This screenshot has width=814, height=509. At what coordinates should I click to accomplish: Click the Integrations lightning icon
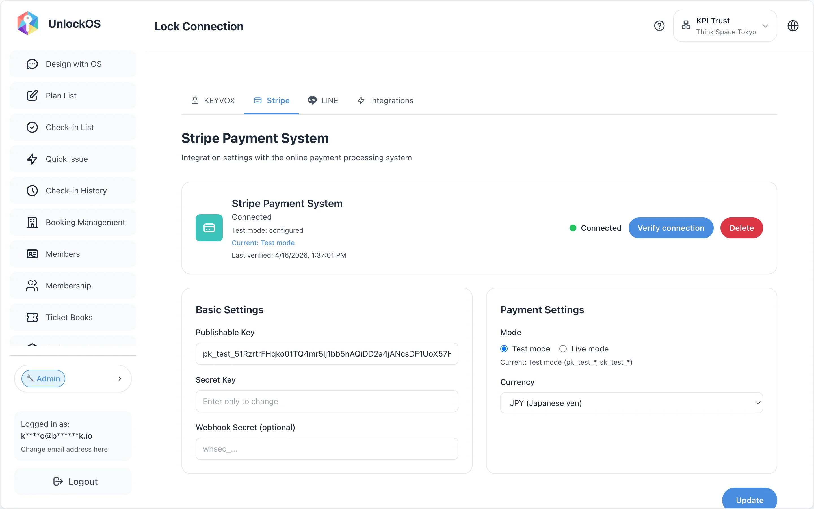361,100
